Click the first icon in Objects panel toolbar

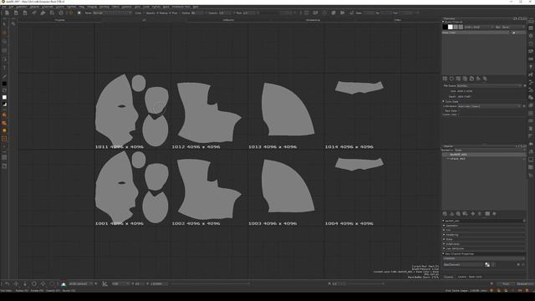[x=445, y=214]
